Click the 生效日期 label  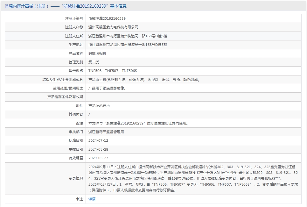[76, 149]
